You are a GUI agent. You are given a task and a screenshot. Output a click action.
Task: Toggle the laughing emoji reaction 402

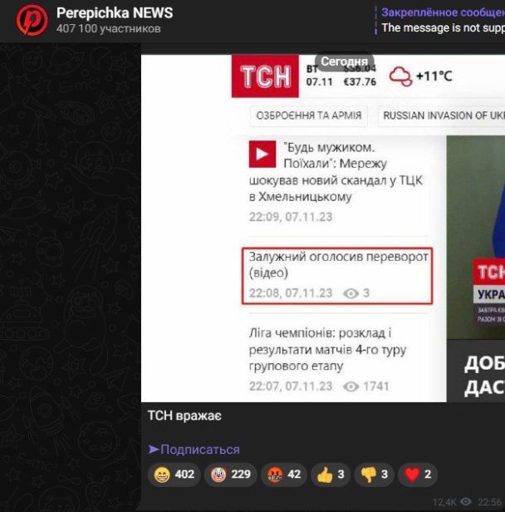(x=174, y=475)
